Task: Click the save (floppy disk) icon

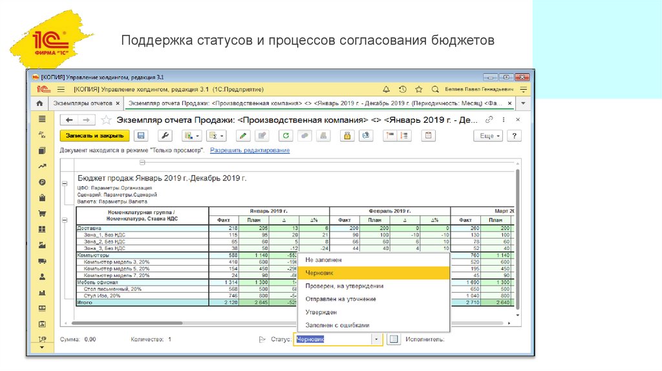Action: coord(142,136)
